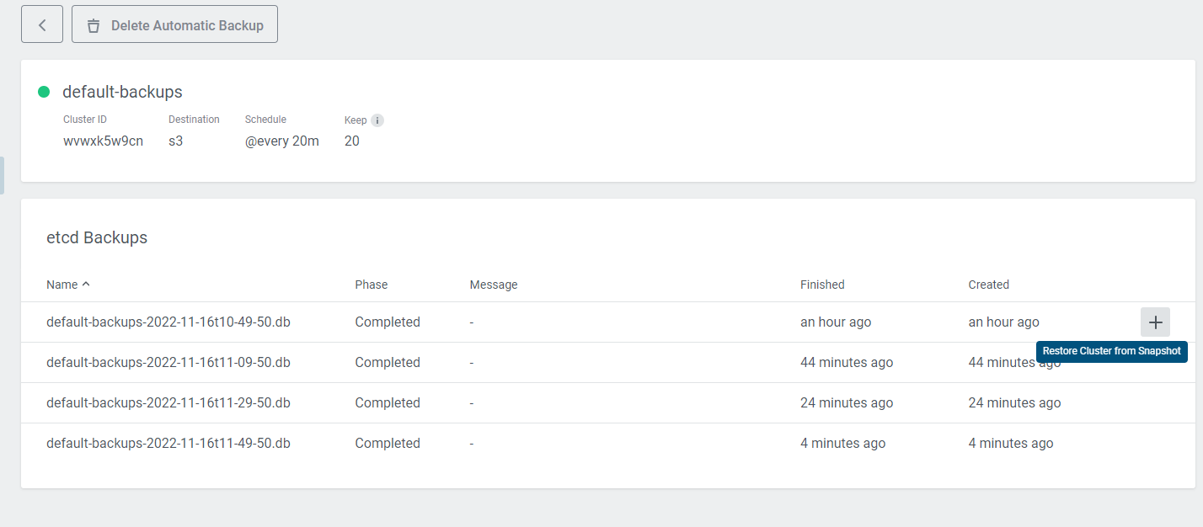This screenshot has height=527, width=1203.
Task: Sort the table by the Phase column
Action: [371, 284]
